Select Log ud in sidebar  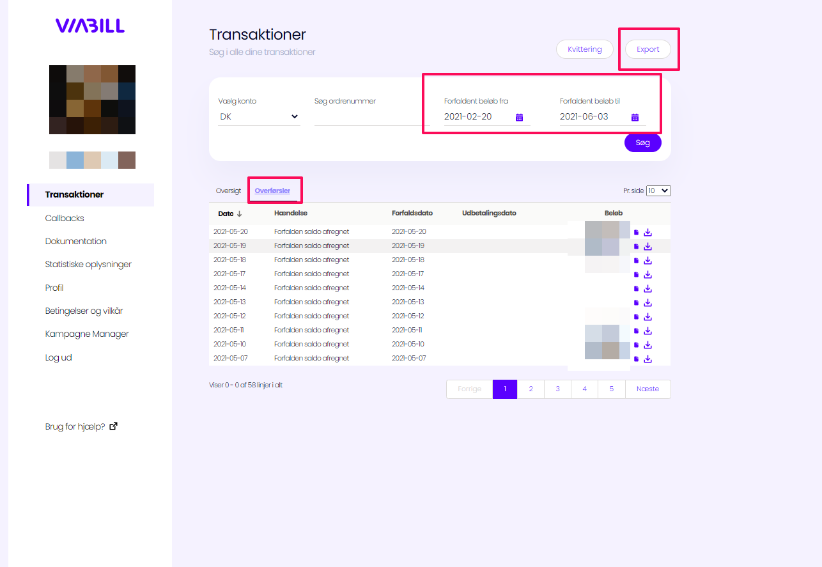click(x=58, y=357)
